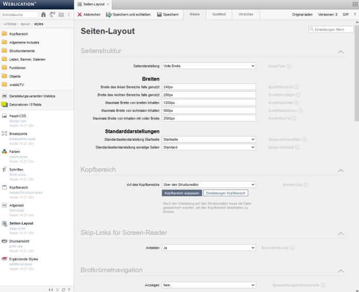Screen dimensions: 359x292
Task: Click Original laden
Action: click(x=302, y=14)
